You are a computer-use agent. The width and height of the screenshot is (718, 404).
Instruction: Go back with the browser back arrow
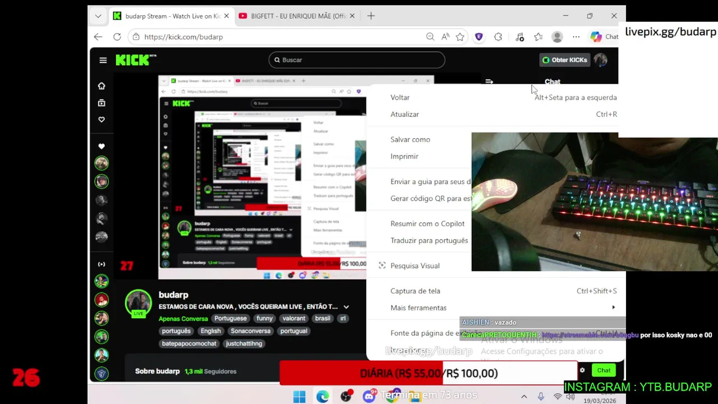click(x=98, y=37)
